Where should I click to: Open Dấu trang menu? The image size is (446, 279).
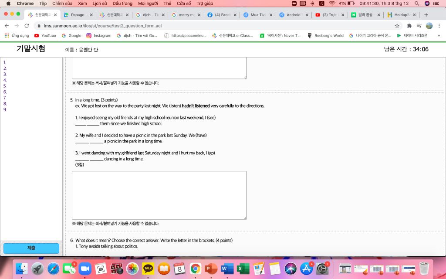122,3
